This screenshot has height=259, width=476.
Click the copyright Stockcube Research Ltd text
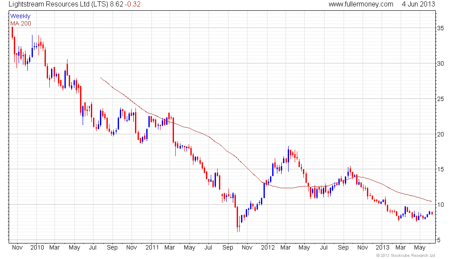[405, 256]
